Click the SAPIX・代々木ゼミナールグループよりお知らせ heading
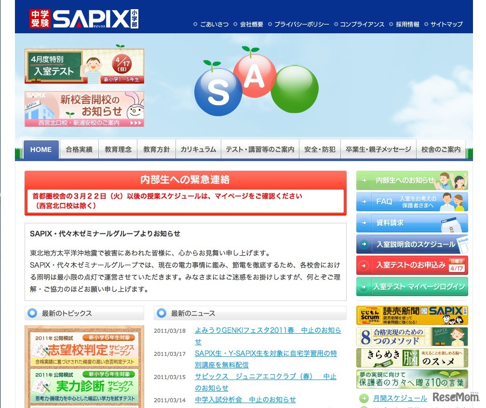Screen dimensions: 486x408 pyautogui.click(x=105, y=233)
